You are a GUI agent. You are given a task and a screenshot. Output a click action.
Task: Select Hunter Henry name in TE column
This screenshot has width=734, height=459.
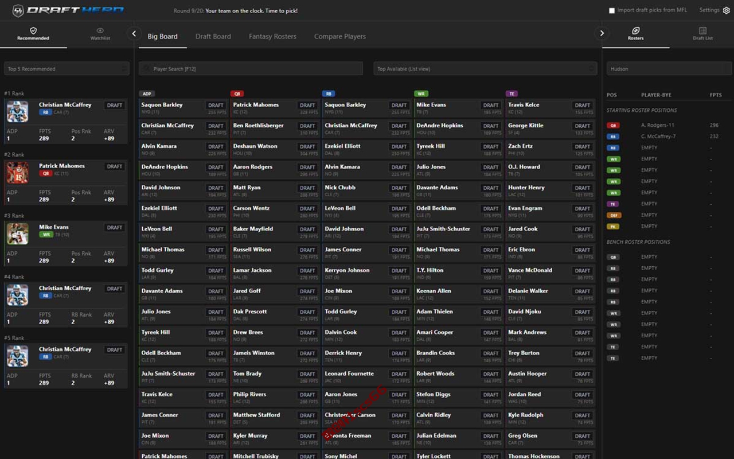click(526, 188)
